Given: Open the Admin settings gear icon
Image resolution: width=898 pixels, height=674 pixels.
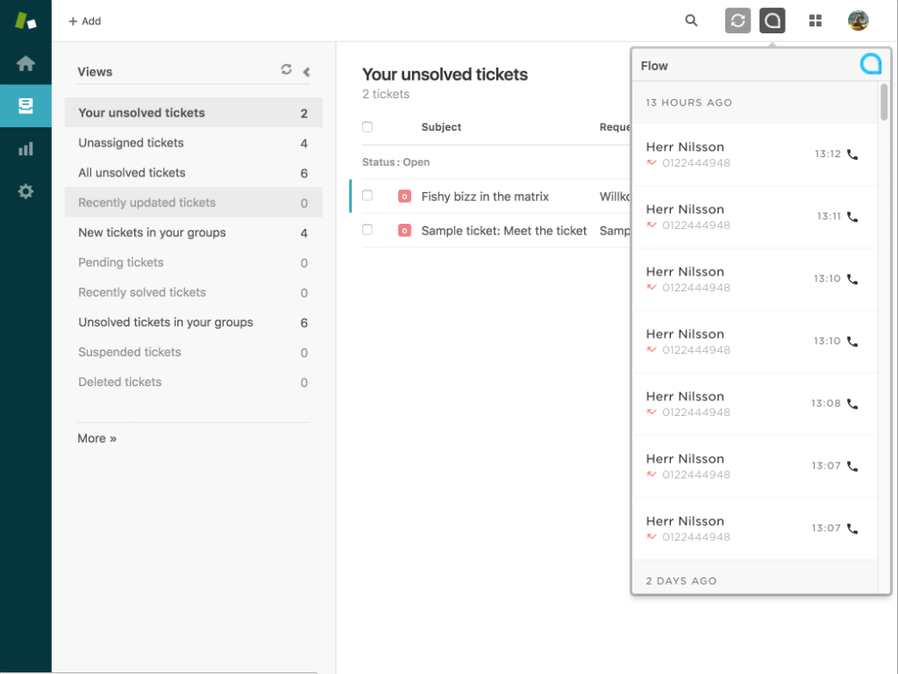Looking at the screenshot, I should click(25, 191).
